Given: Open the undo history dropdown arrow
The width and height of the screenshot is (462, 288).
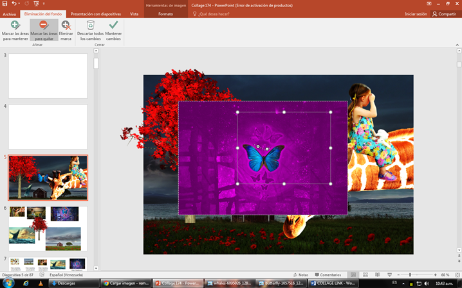Looking at the screenshot, I should (19, 3).
